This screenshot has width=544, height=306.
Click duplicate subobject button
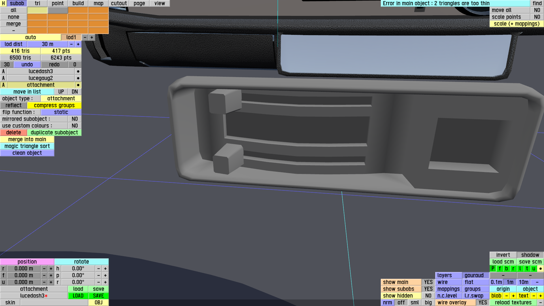pos(54,133)
